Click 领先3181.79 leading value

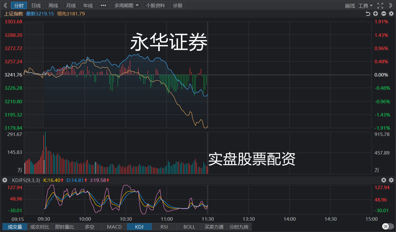(71, 14)
